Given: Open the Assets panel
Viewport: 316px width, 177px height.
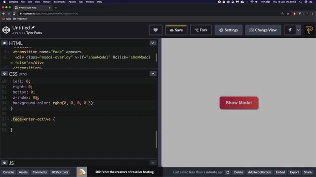Looking at the screenshot, I should click(23, 172).
